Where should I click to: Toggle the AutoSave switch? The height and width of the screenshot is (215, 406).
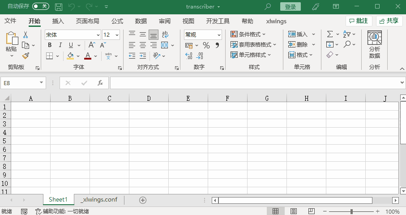(x=41, y=7)
